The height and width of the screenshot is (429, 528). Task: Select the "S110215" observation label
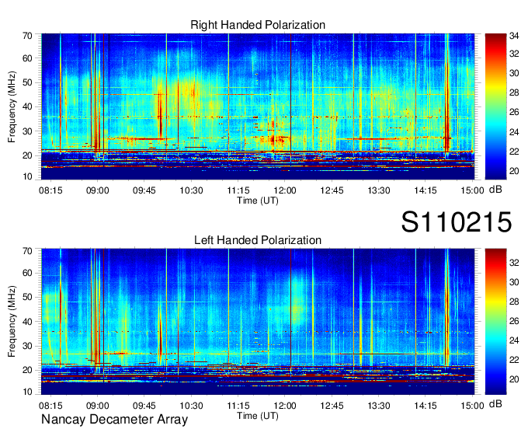click(x=457, y=222)
